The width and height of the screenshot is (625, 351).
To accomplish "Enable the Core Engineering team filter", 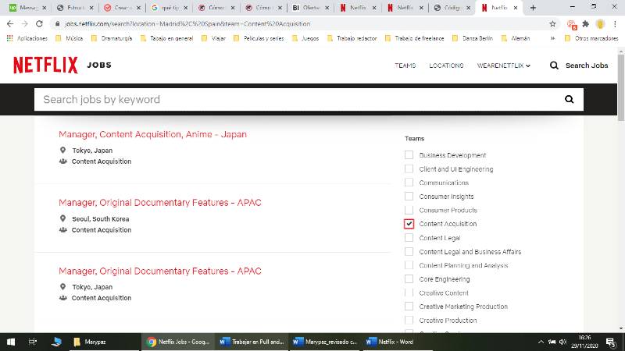I will coord(409,279).
